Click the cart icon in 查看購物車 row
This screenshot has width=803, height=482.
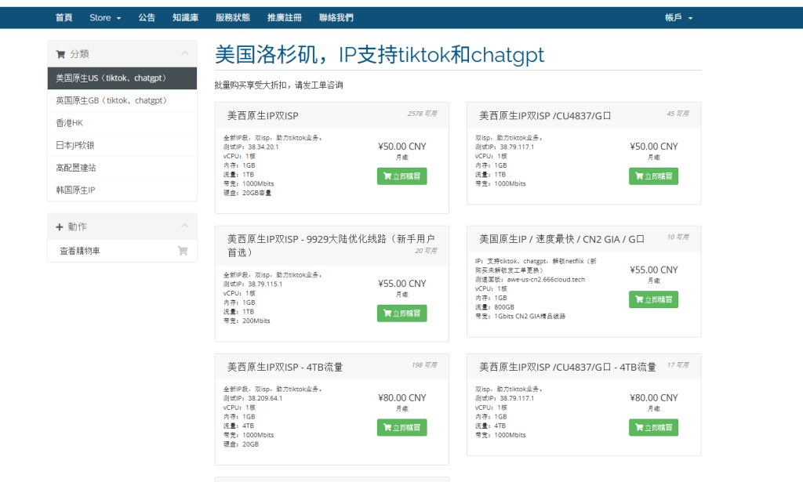(182, 251)
